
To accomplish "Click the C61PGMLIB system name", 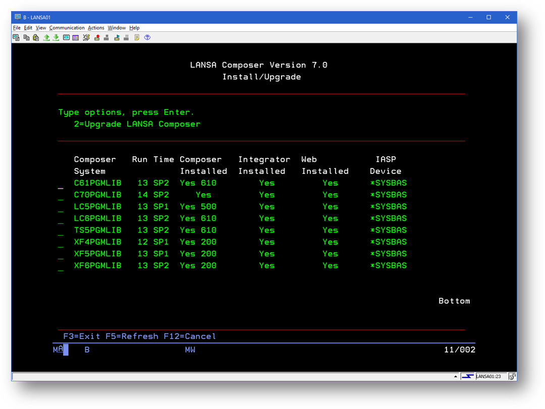I will click(98, 183).
